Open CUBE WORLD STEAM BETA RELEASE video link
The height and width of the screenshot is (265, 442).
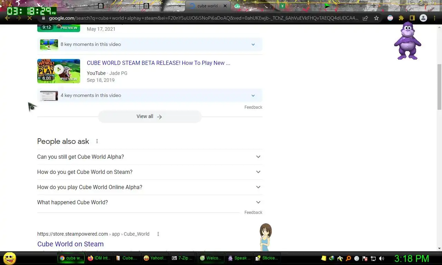tap(158, 63)
